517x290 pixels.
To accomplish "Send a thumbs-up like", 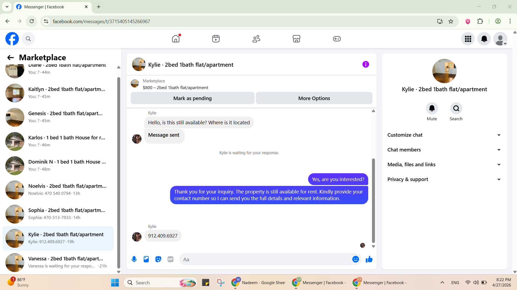I will tap(369, 259).
